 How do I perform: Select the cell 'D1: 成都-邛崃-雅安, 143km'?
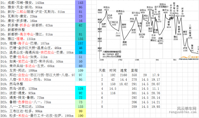(x=38, y=2)
